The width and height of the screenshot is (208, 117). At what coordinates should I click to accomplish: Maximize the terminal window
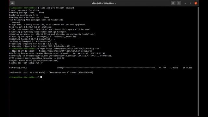click(x=190, y=3)
